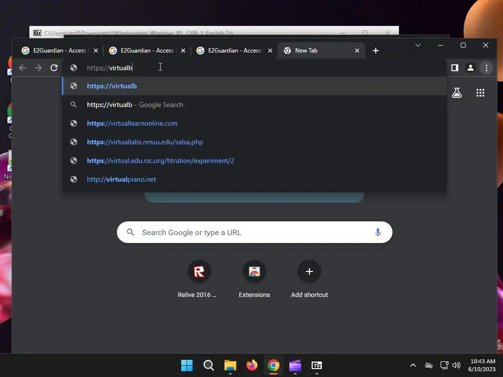Open 7-Zip from the taskbar
The image size is (503, 377).
(x=317, y=365)
